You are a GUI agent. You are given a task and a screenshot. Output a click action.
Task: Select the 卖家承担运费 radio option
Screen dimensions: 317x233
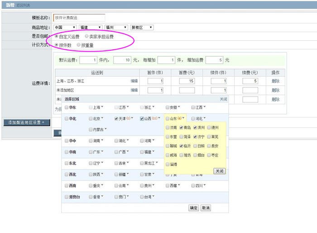click(86, 36)
